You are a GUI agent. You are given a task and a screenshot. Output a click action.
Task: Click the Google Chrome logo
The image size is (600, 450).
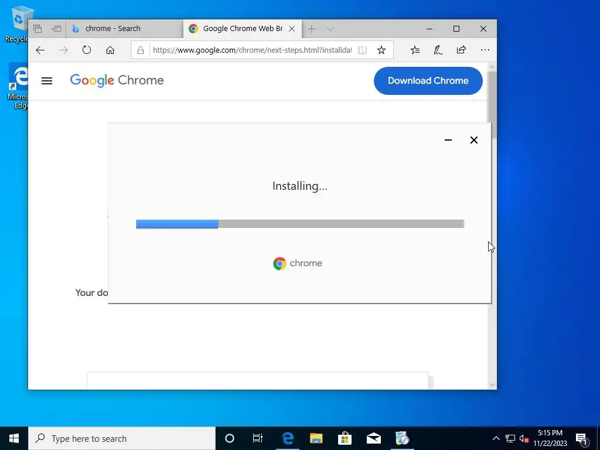[117, 80]
